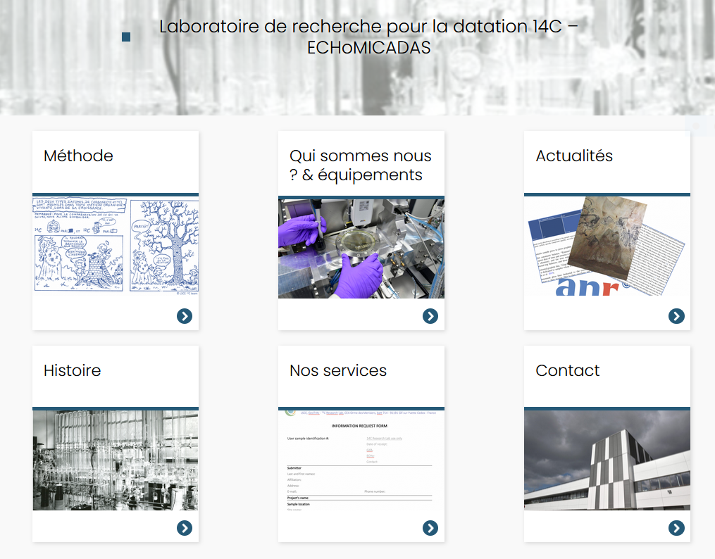Click arrow icon on Qui sommes nous card
Image resolution: width=715 pixels, height=559 pixels.
point(430,315)
